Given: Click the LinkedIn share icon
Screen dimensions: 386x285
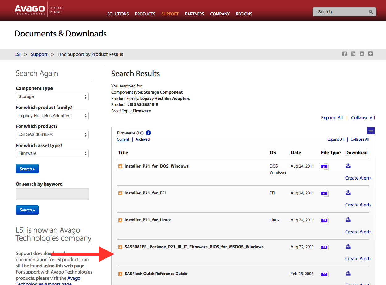Looking at the screenshot, I should [x=353, y=54].
